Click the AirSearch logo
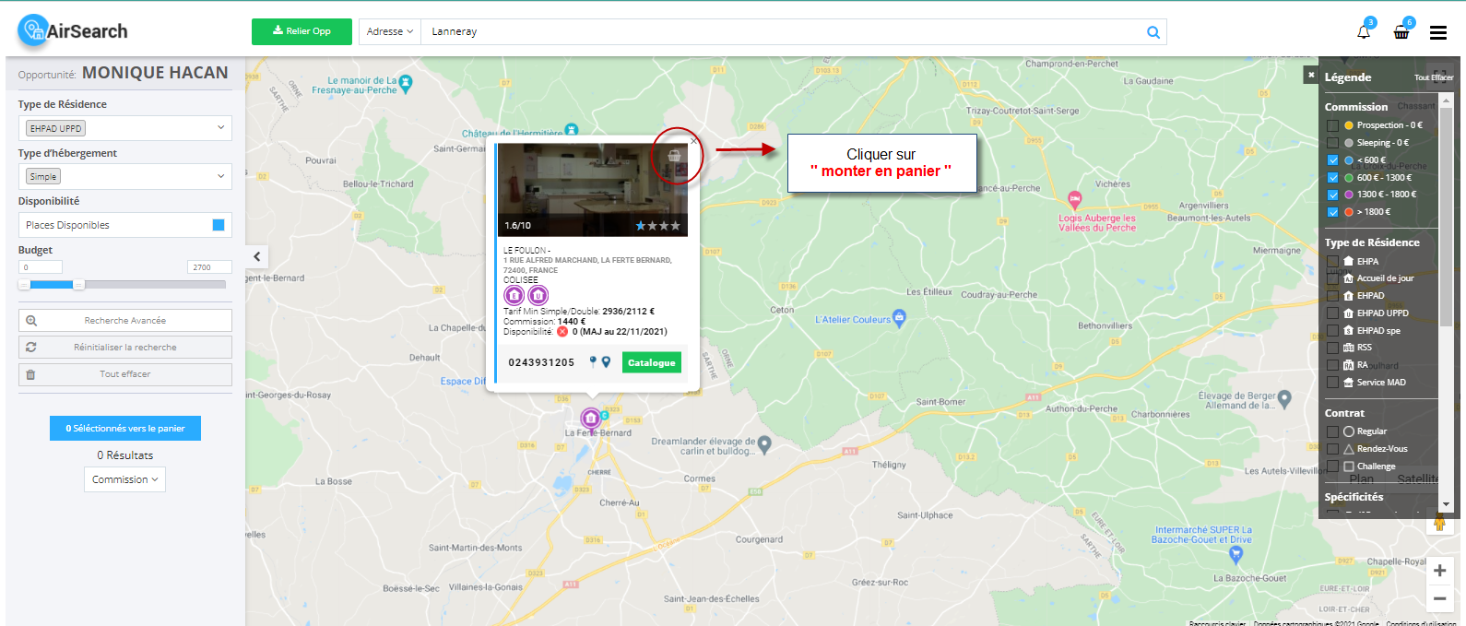Screen dimensions: 1466x626 pyautogui.click(x=73, y=30)
